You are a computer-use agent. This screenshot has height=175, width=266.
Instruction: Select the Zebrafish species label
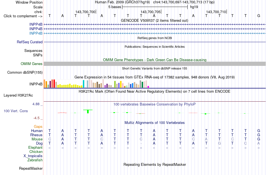35,160
